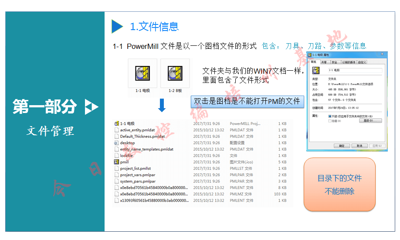Select file name active_entity.pmldat
The image size is (400, 240).
(x=137, y=130)
